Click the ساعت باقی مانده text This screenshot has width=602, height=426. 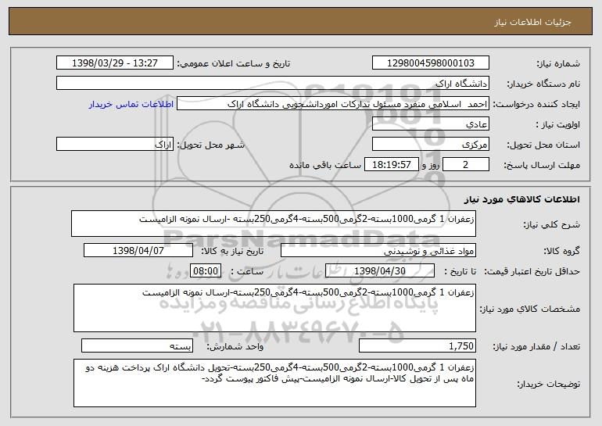tap(324, 165)
